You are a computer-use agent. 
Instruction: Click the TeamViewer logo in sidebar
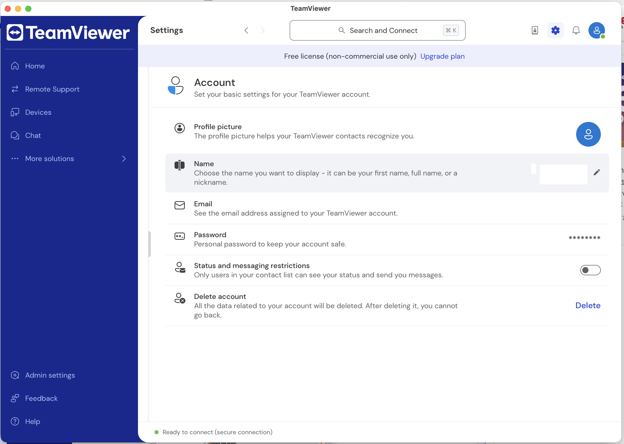(68, 32)
